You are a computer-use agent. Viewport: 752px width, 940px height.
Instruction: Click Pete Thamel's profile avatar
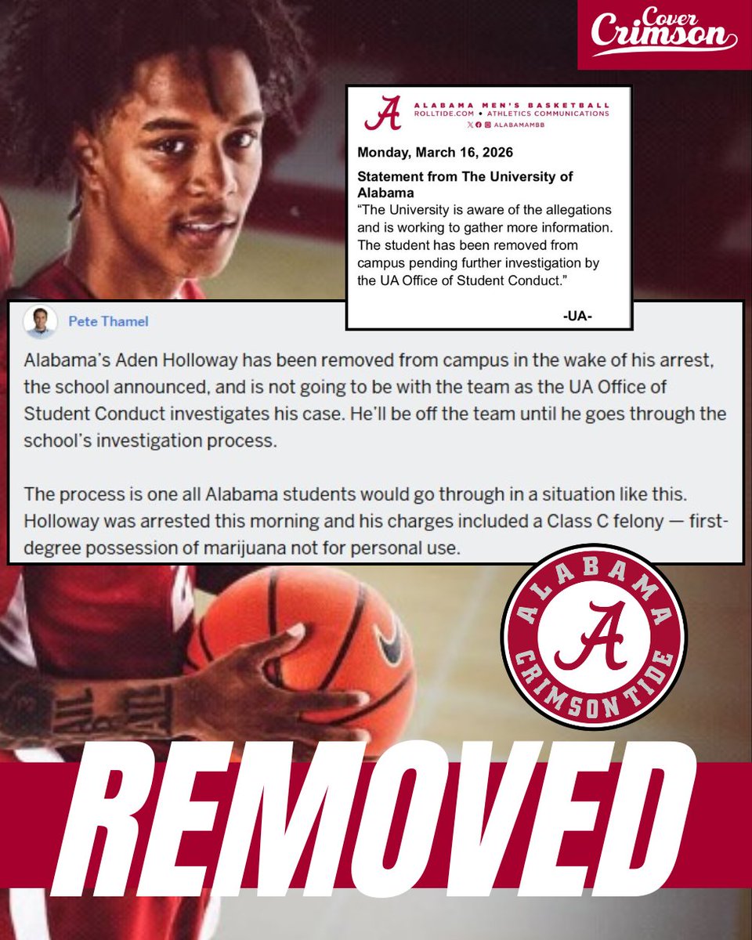click(x=40, y=321)
